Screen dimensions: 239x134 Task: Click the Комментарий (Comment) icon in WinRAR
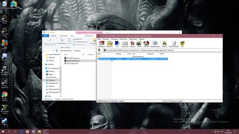pyautogui.click(x=173, y=44)
